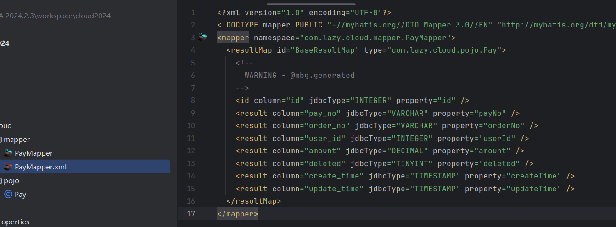Image resolution: width=616 pixels, height=227 pixels.
Task: Select the mapper folder in the project tree
Action: [17, 140]
